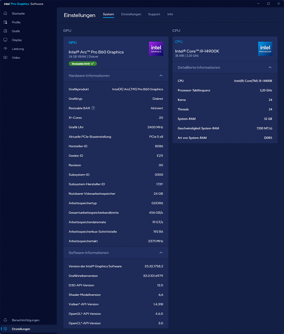Image resolution: width=284 pixels, height=334 pixels.
Task: Click the Intel Graphics logo badge
Action: tap(156, 49)
